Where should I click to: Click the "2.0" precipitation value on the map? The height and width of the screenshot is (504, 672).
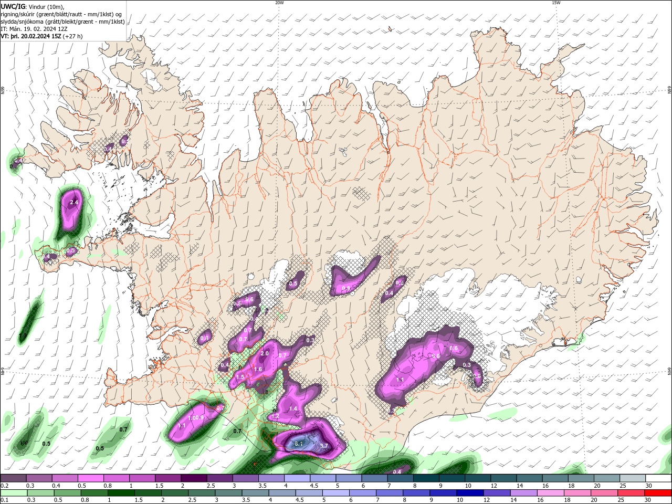tap(265, 354)
